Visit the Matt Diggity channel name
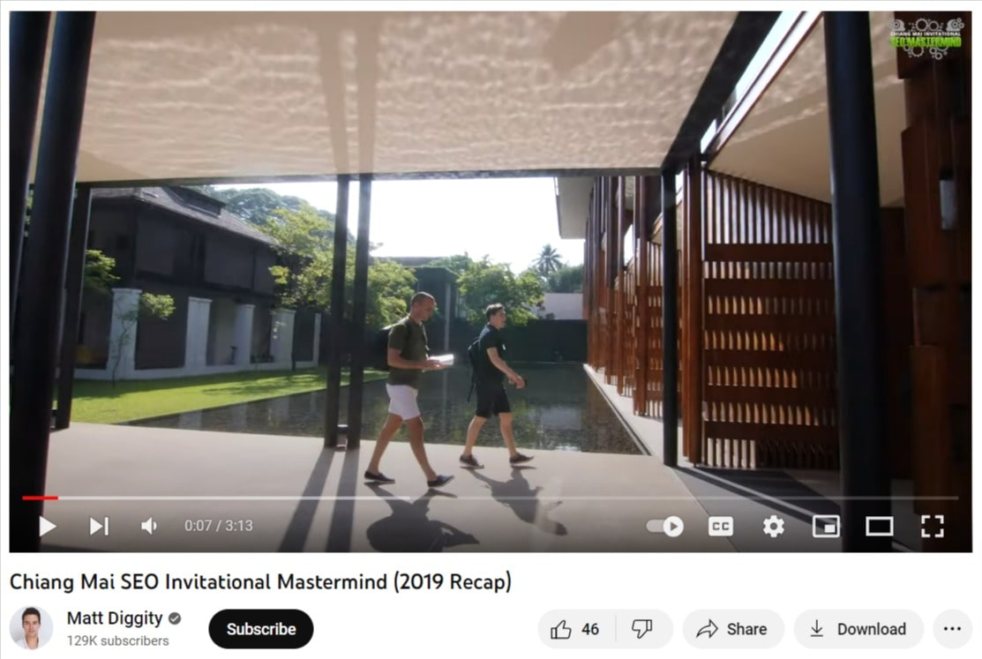The width and height of the screenshot is (982, 659). pyautogui.click(x=115, y=618)
